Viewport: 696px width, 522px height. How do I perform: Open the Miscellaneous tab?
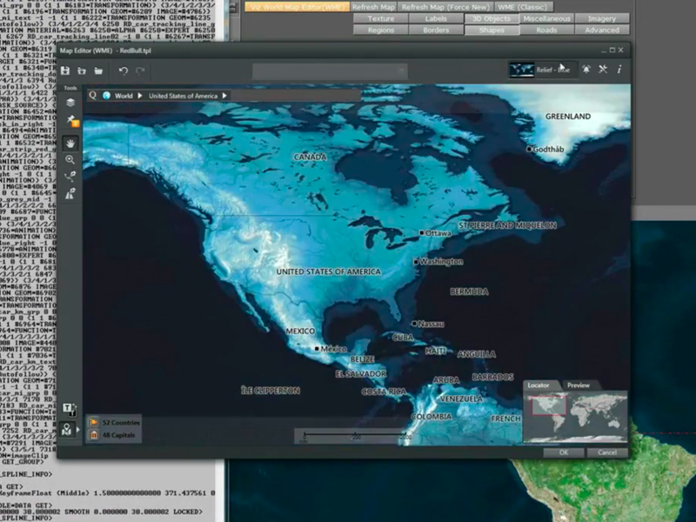click(x=546, y=18)
